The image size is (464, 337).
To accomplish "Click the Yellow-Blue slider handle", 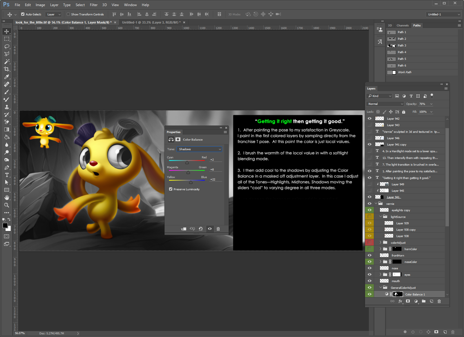I will [x=191, y=182].
